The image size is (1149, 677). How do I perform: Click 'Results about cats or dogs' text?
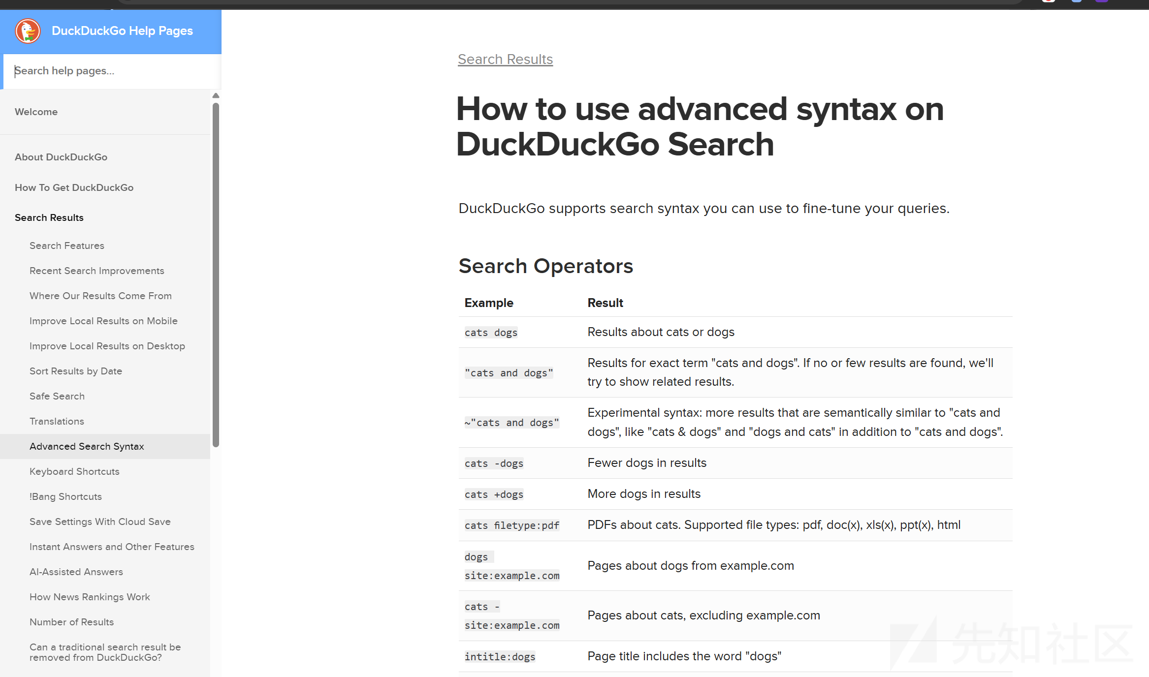[661, 332]
